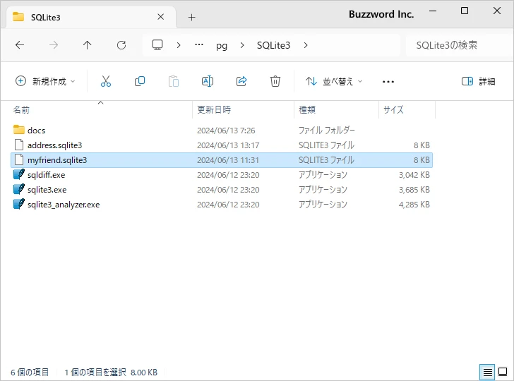Click the sqlite3.exe application icon
Image resolution: width=514 pixels, height=381 pixels.
coord(19,189)
